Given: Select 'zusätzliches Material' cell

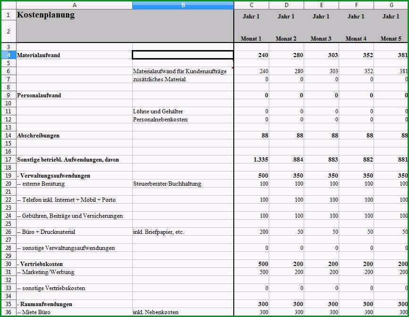Looking at the screenshot, I should [x=183, y=79].
